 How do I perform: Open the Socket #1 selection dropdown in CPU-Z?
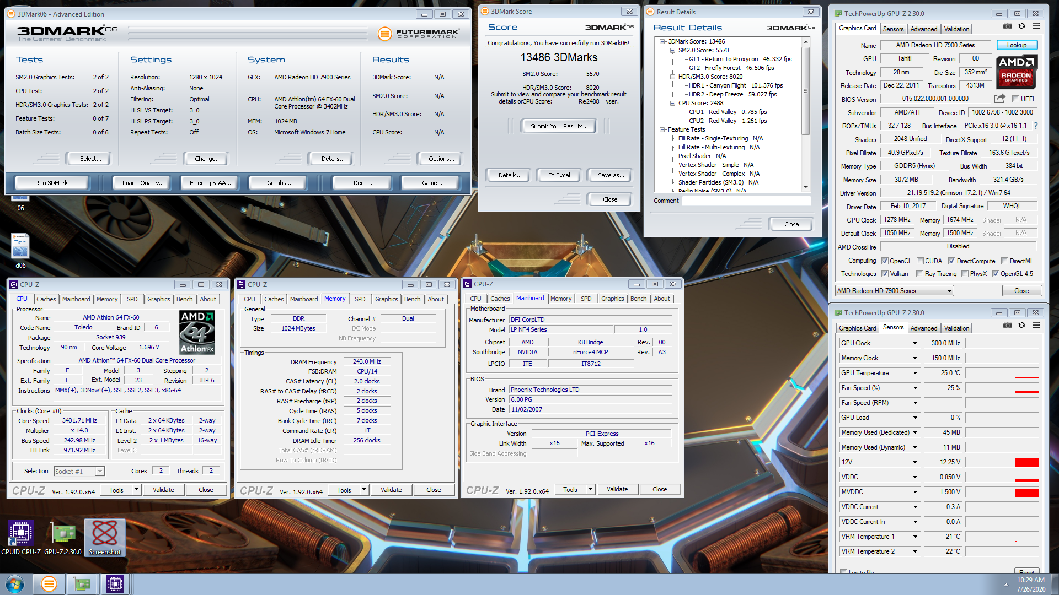pos(79,472)
